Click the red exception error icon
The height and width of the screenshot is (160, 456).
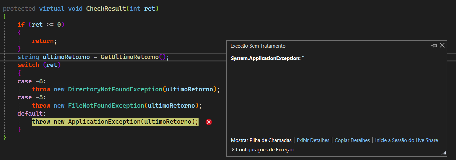click(209, 122)
